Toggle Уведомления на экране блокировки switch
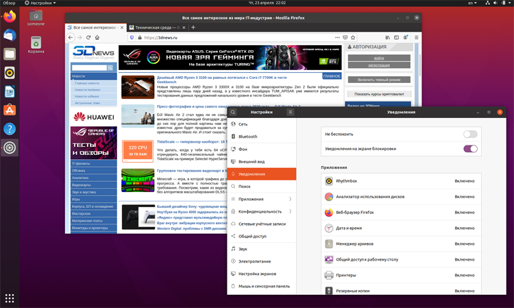This screenshot has height=308, width=514. point(470,149)
